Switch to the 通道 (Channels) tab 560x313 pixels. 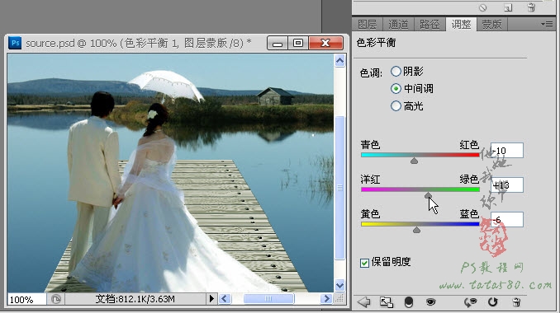(x=398, y=24)
